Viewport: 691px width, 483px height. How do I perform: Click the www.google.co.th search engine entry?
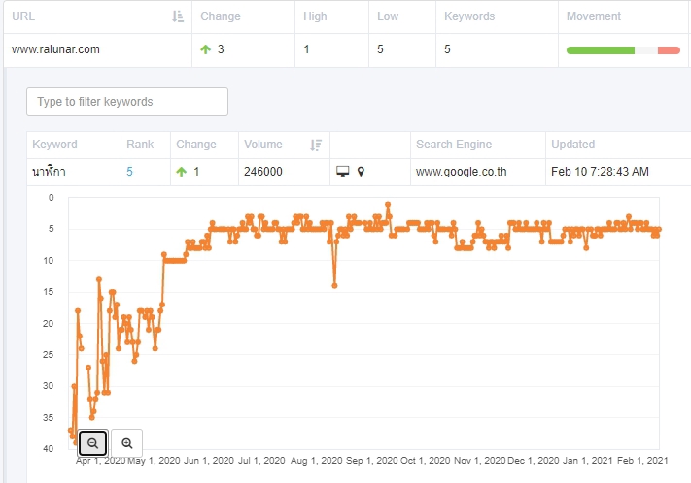(x=463, y=172)
